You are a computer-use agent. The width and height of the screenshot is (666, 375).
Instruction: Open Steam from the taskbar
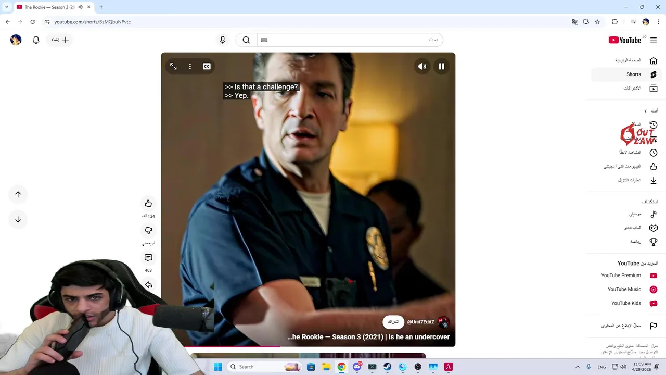pos(387,367)
